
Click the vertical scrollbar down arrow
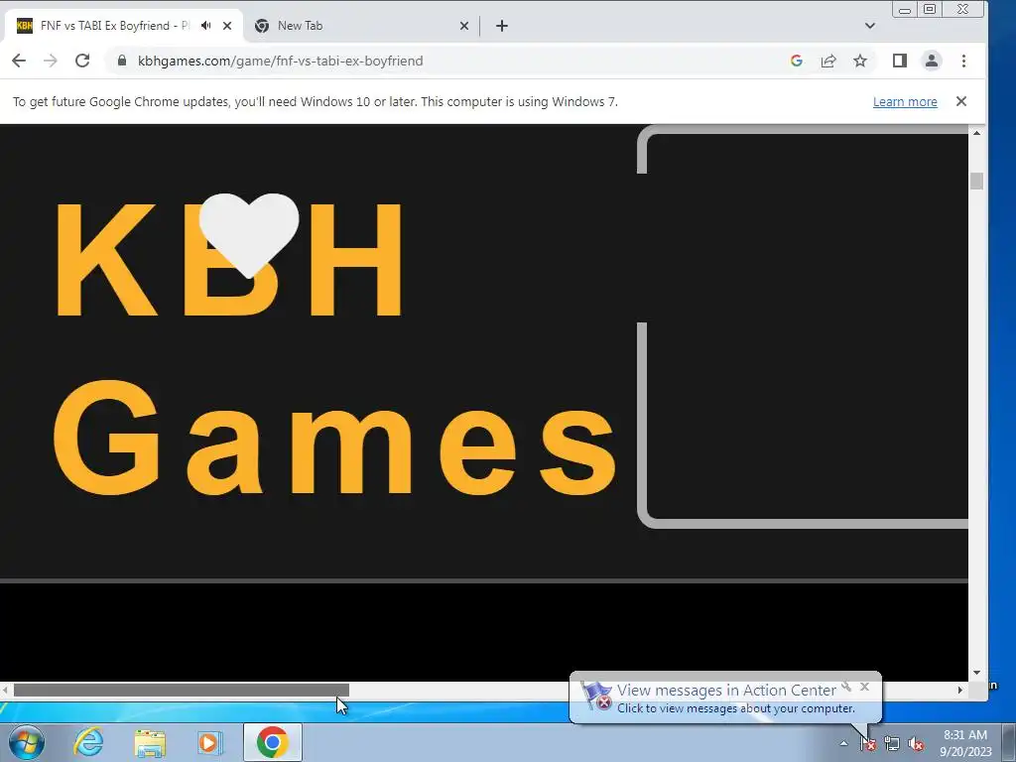click(976, 674)
